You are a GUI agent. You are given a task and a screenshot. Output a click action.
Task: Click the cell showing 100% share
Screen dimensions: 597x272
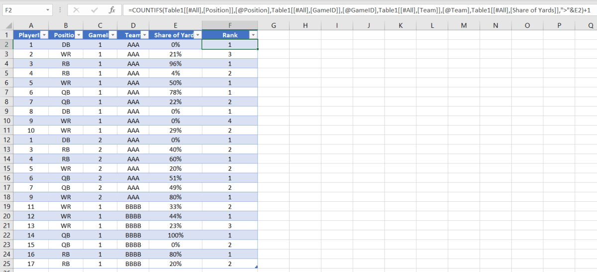tap(176, 235)
